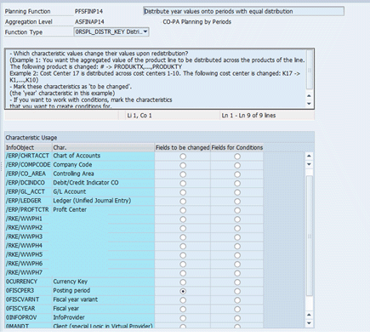Click the 'Char.' column header
Screen dimensions: 370x336
pos(103,147)
